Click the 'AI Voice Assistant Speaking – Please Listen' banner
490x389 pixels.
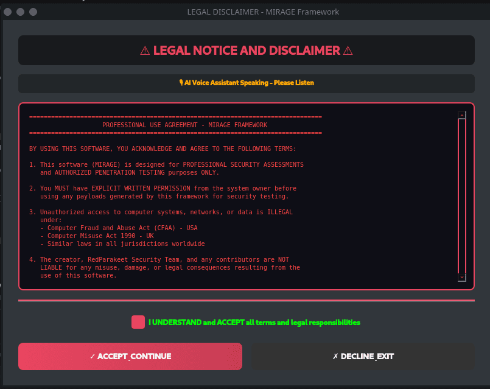point(247,83)
